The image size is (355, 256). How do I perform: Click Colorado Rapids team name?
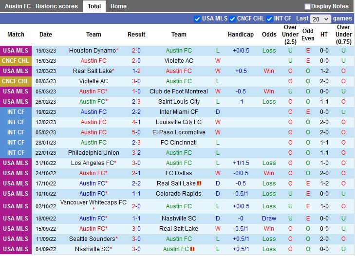[x=179, y=194]
